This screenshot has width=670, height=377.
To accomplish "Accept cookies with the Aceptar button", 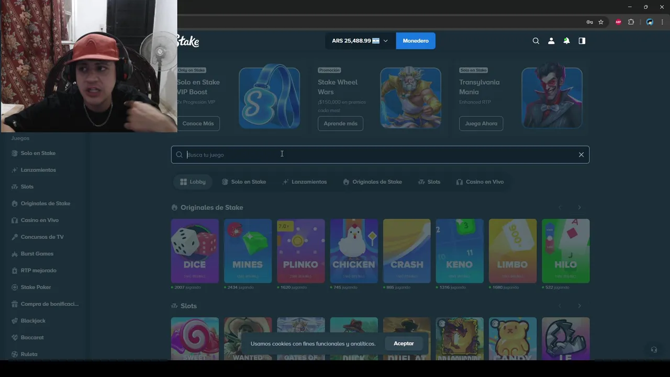I will tap(404, 343).
